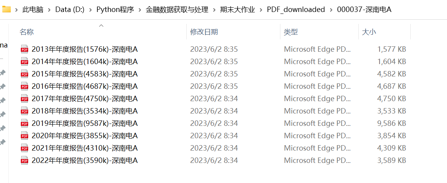Viewport: 447px width, 183px height.
Task: Select PDF icon of 2020年年度报告 file
Action: click(25, 136)
